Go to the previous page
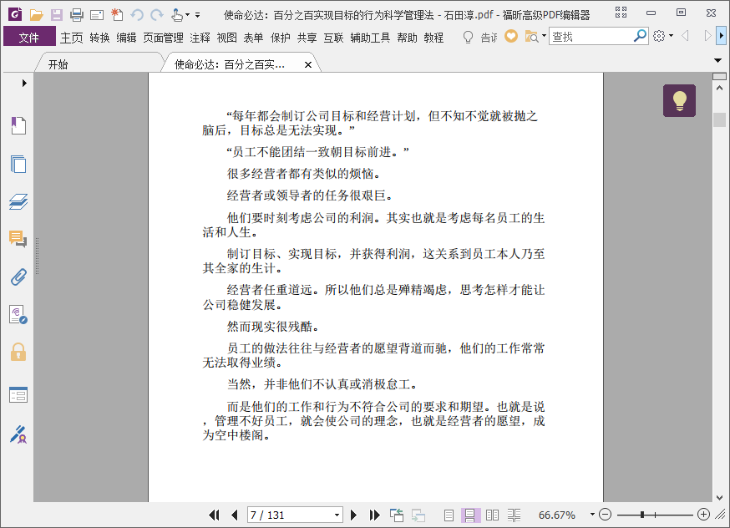Viewport: 730px width, 528px height. (234, 515)
